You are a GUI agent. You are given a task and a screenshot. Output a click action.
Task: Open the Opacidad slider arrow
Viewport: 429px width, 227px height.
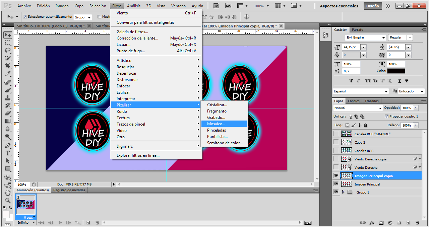click(x=416, y=108)
